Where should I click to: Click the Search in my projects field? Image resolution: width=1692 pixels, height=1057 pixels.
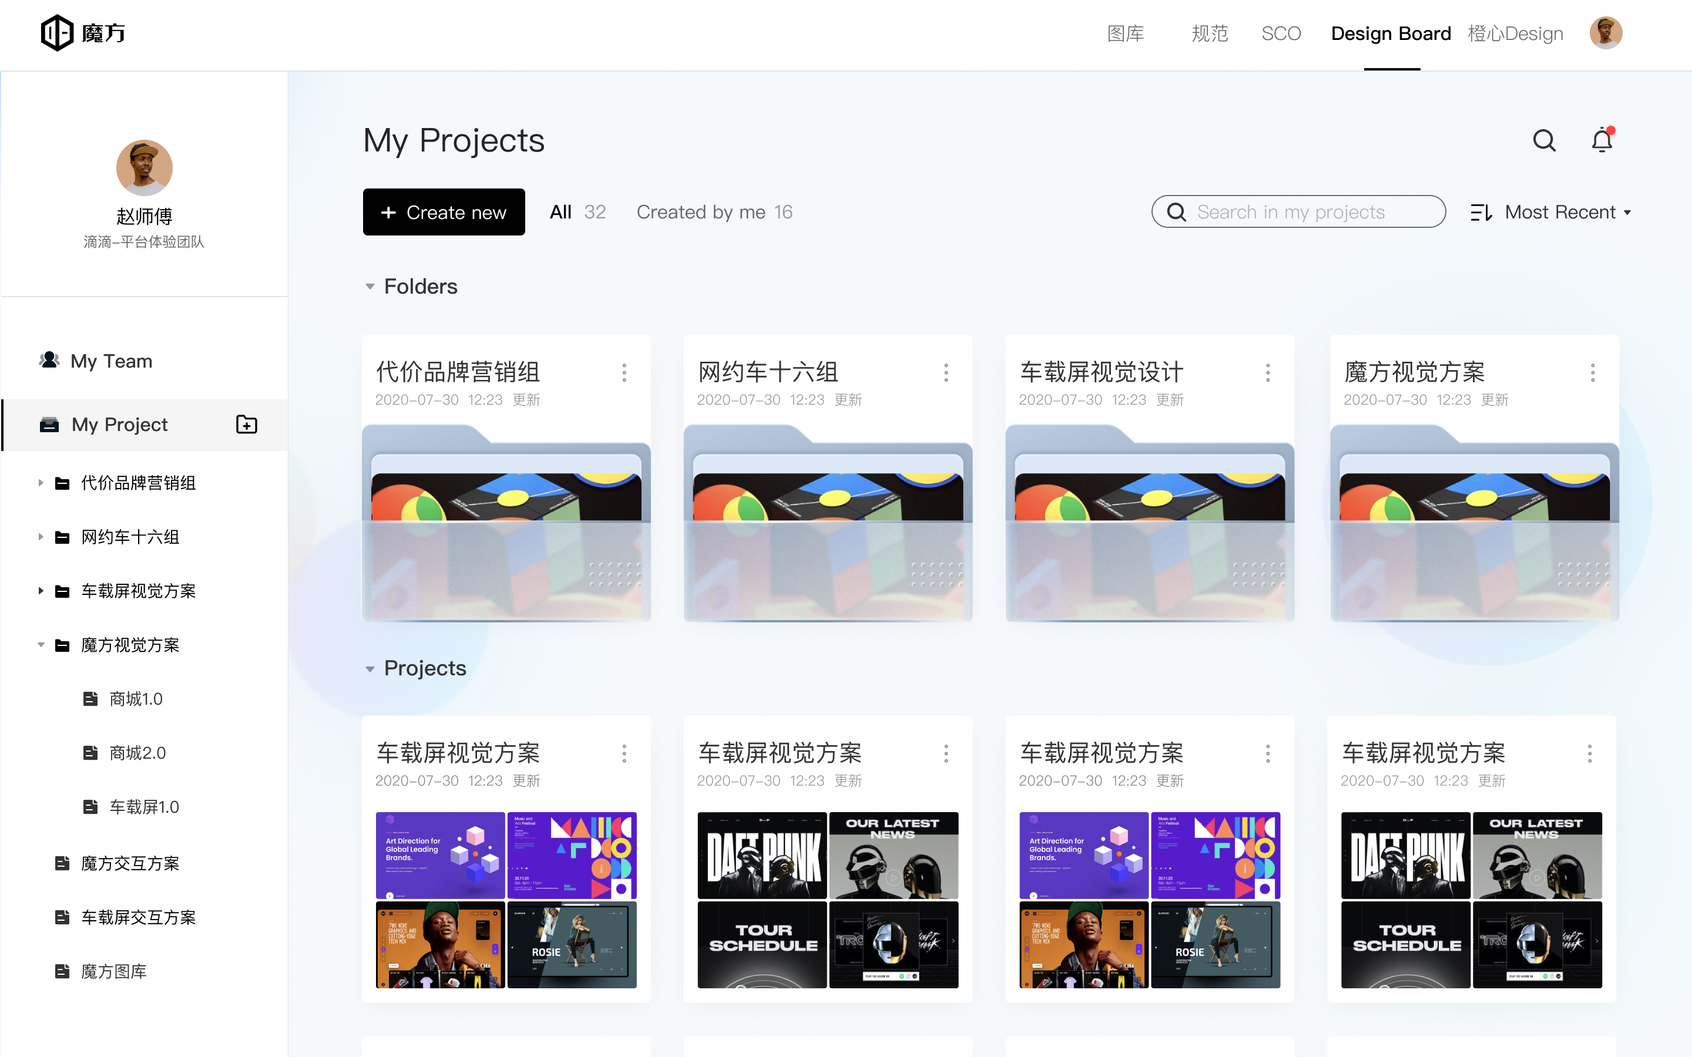tap(1298, 212)
